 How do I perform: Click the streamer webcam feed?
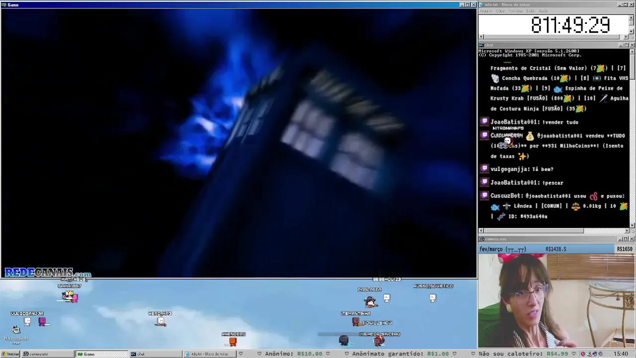[x=556, y=301]
